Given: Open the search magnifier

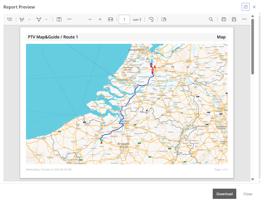Looking at the screenshot, I should point(211,19).
